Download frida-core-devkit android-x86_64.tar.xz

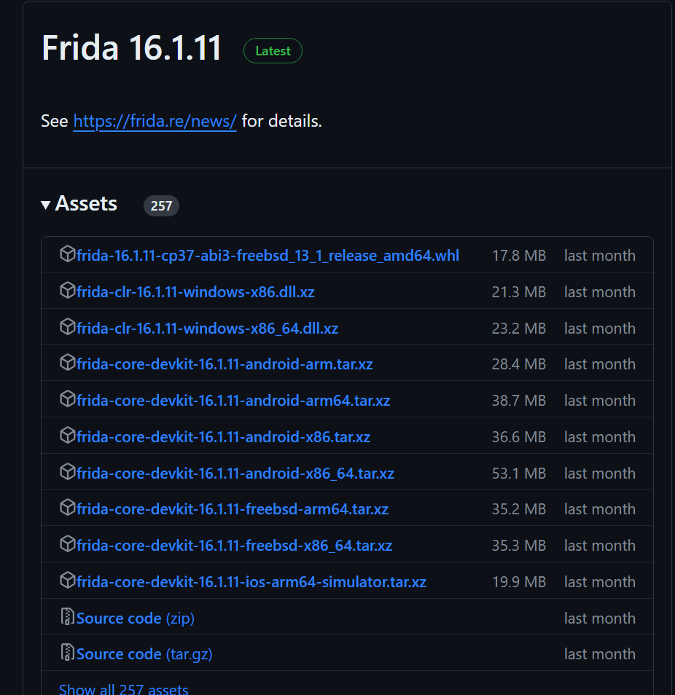coord(235,473)
